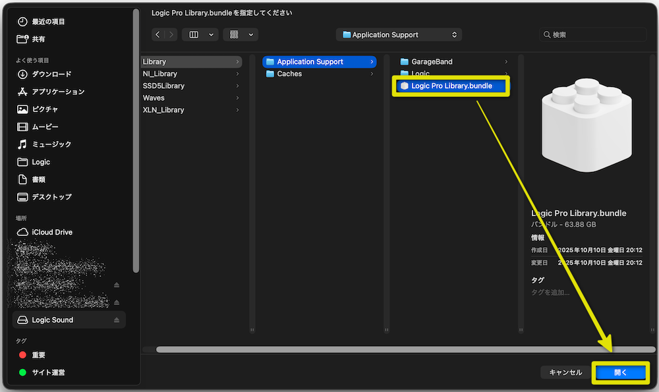Open the Application Support path popup menu
The width and height of the screenshot is (659, 392).
[398, 34]
